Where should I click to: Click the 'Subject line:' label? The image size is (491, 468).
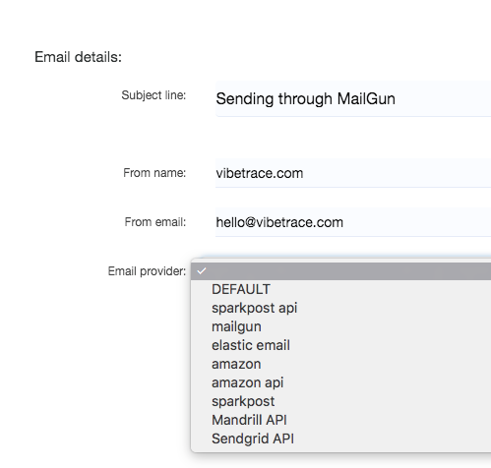point(153,95)
